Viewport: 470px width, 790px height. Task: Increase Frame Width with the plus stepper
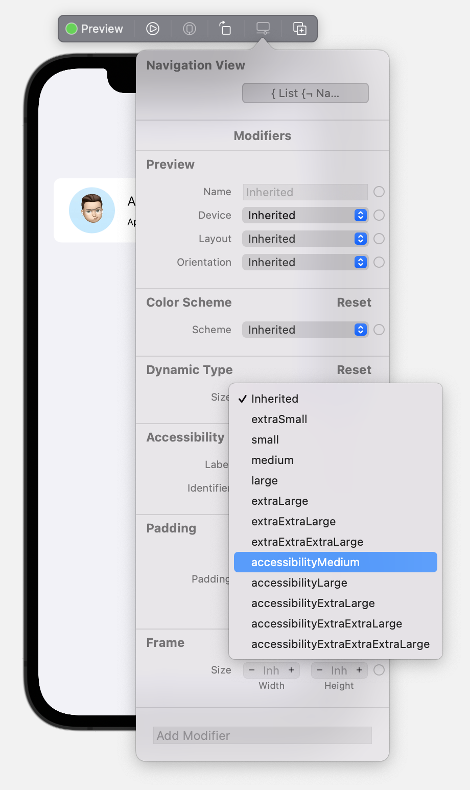[x=291, y=670]
